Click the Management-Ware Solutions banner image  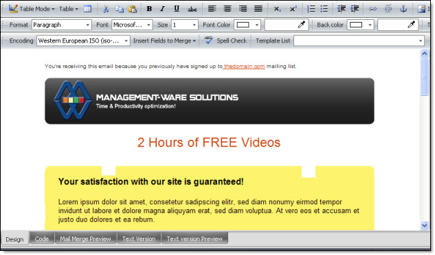[x=210, y=101]
